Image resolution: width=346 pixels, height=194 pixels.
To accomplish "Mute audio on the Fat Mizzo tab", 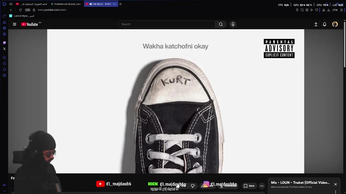I will pyautogui.click(x=91, y=4).
